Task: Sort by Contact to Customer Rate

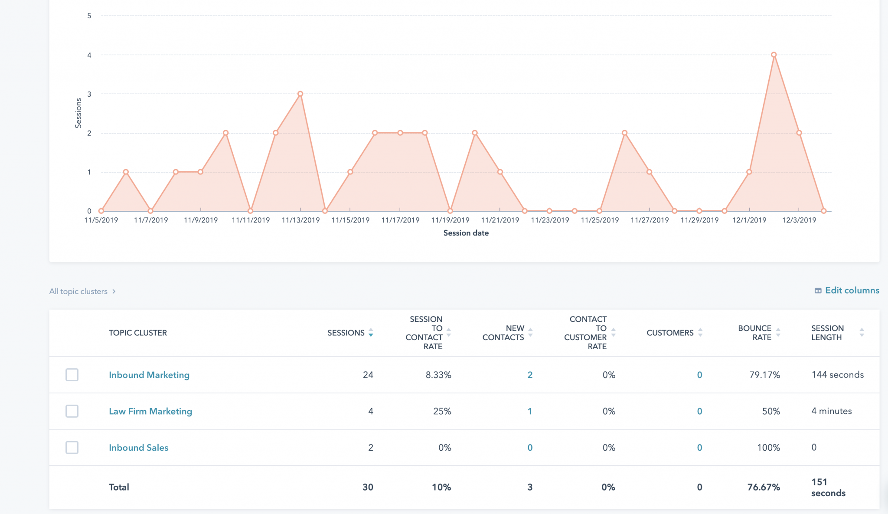Action: coord(613,333)
